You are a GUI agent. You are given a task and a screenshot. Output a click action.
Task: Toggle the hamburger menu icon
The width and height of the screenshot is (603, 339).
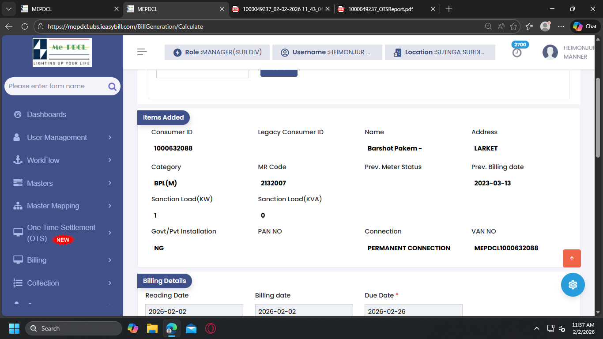[x=142, y=52]
